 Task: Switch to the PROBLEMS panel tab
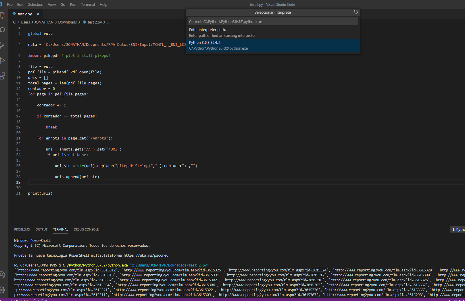(22, 229)
